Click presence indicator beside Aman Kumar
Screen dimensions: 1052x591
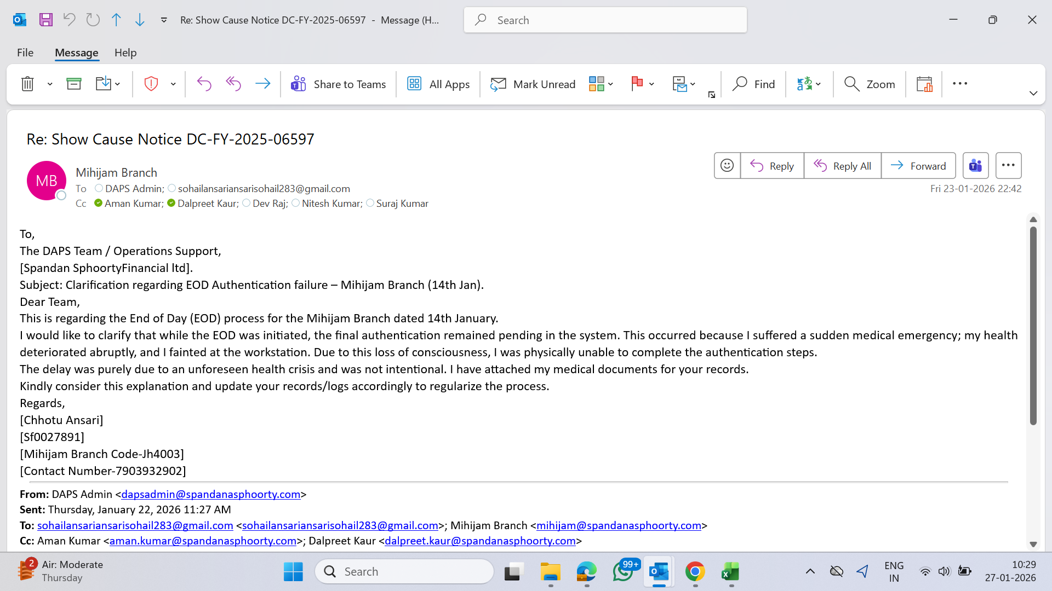[98, 203]
